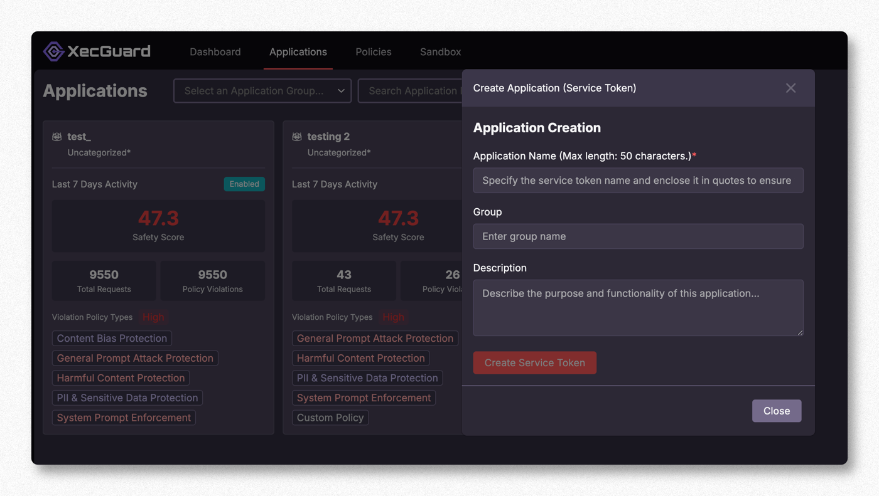This screenshot has width=879, height=496.
Task: Click the 43 Total Requests value
Action: point(344,275)
